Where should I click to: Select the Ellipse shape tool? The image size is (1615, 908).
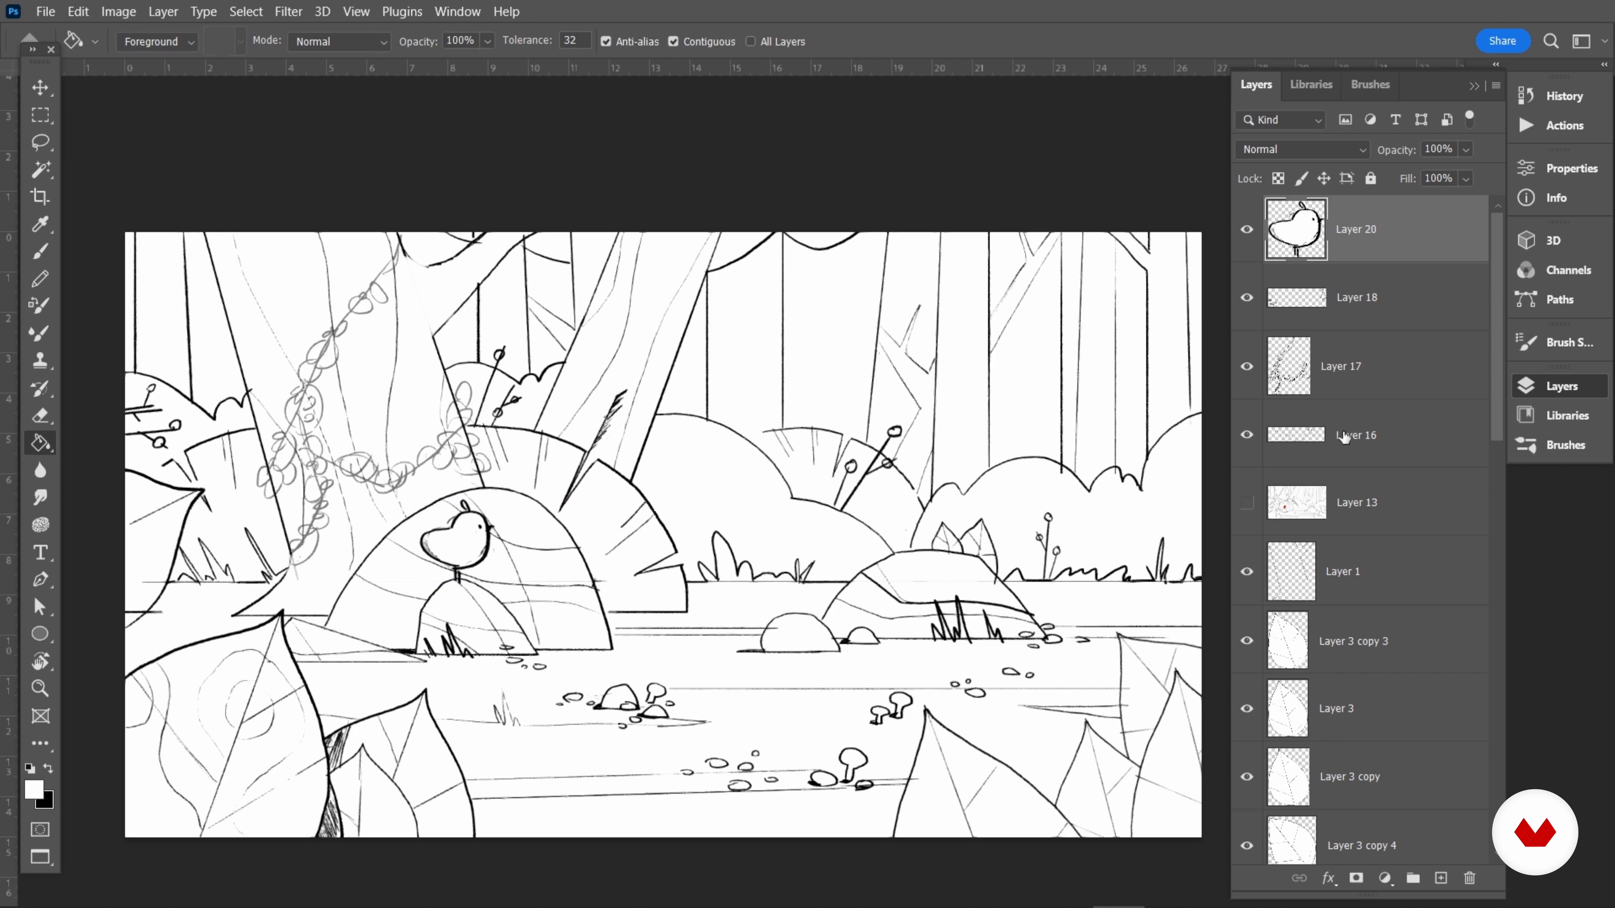pyautogui.click(x=41, y=634)
